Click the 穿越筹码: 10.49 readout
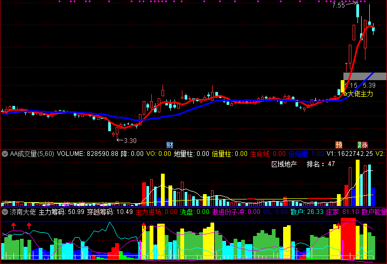The height and width of the screenshot is (264, 387). (x=110, y=212)
